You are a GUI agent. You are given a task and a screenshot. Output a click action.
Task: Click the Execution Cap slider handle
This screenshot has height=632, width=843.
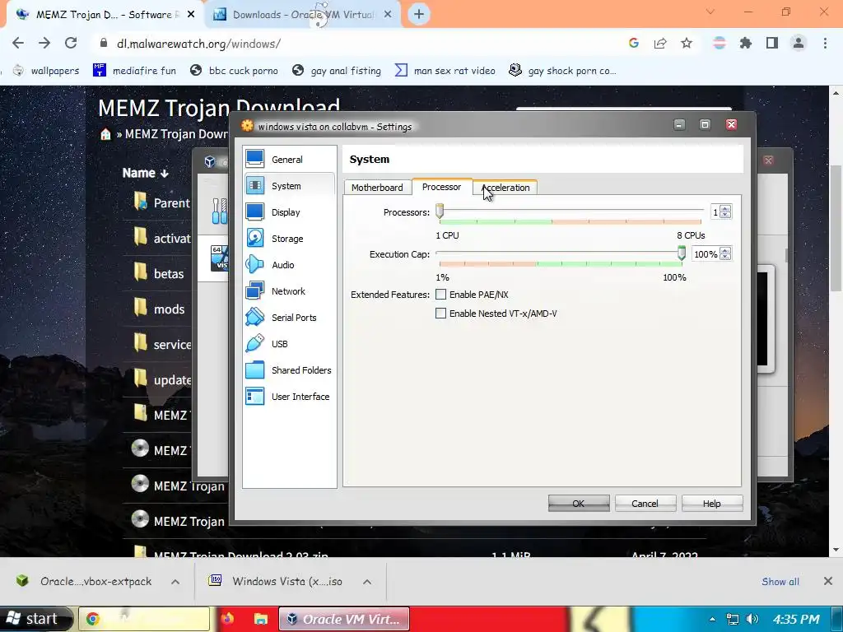coord(681,253)
